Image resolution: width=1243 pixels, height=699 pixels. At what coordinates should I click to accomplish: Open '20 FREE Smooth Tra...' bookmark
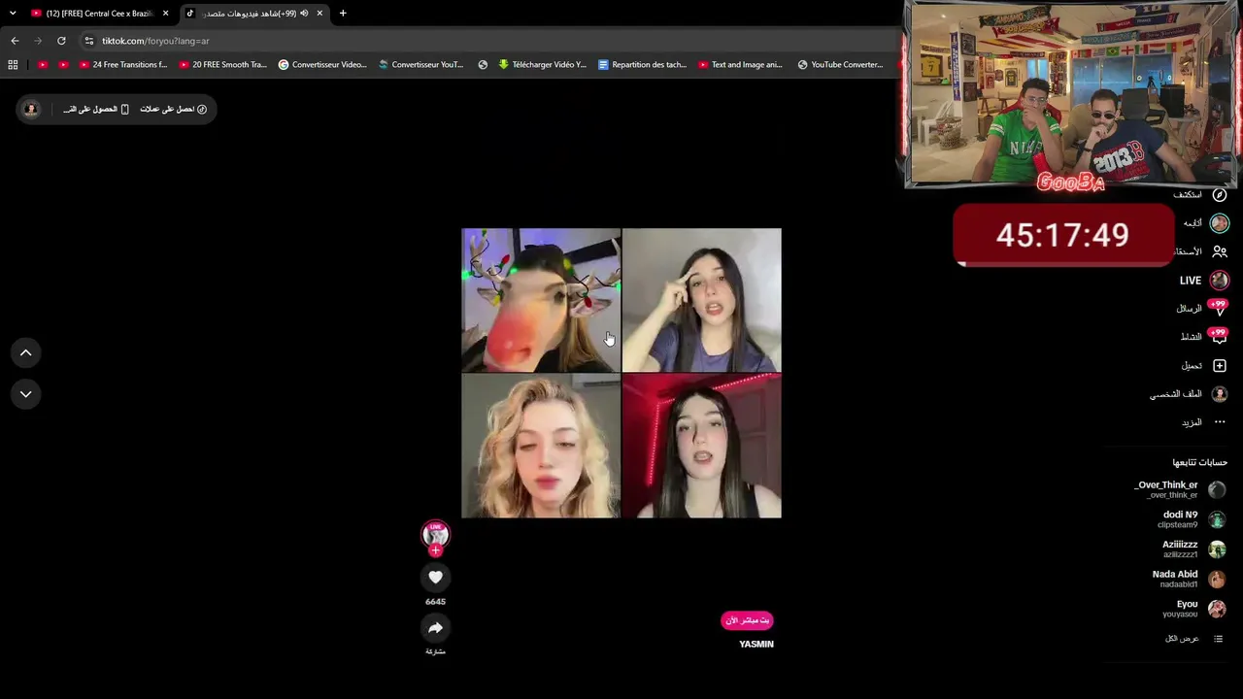click(223, 65)
